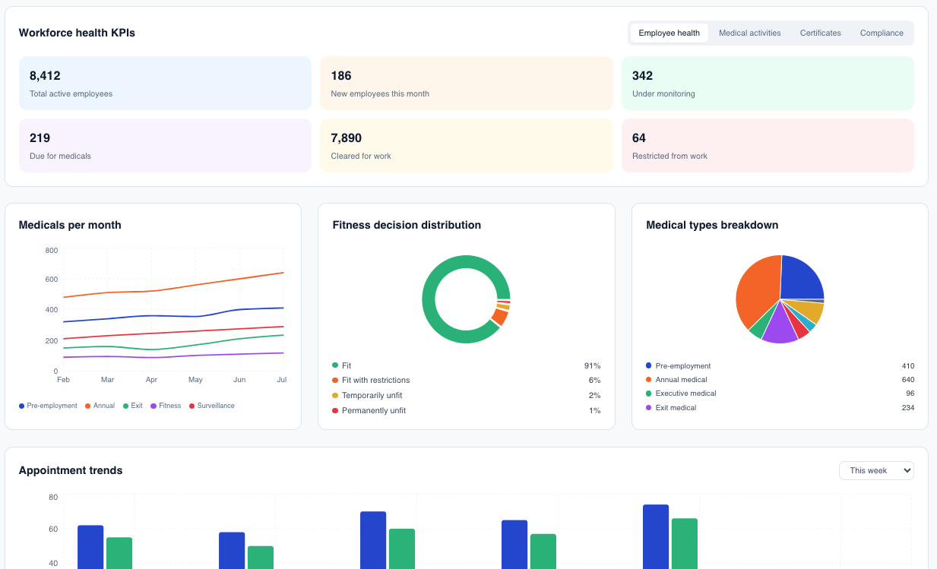Click the Total active employees KPI card
Image resolution: width=937 pixels, height=569 pixels.
pos(165,84)
